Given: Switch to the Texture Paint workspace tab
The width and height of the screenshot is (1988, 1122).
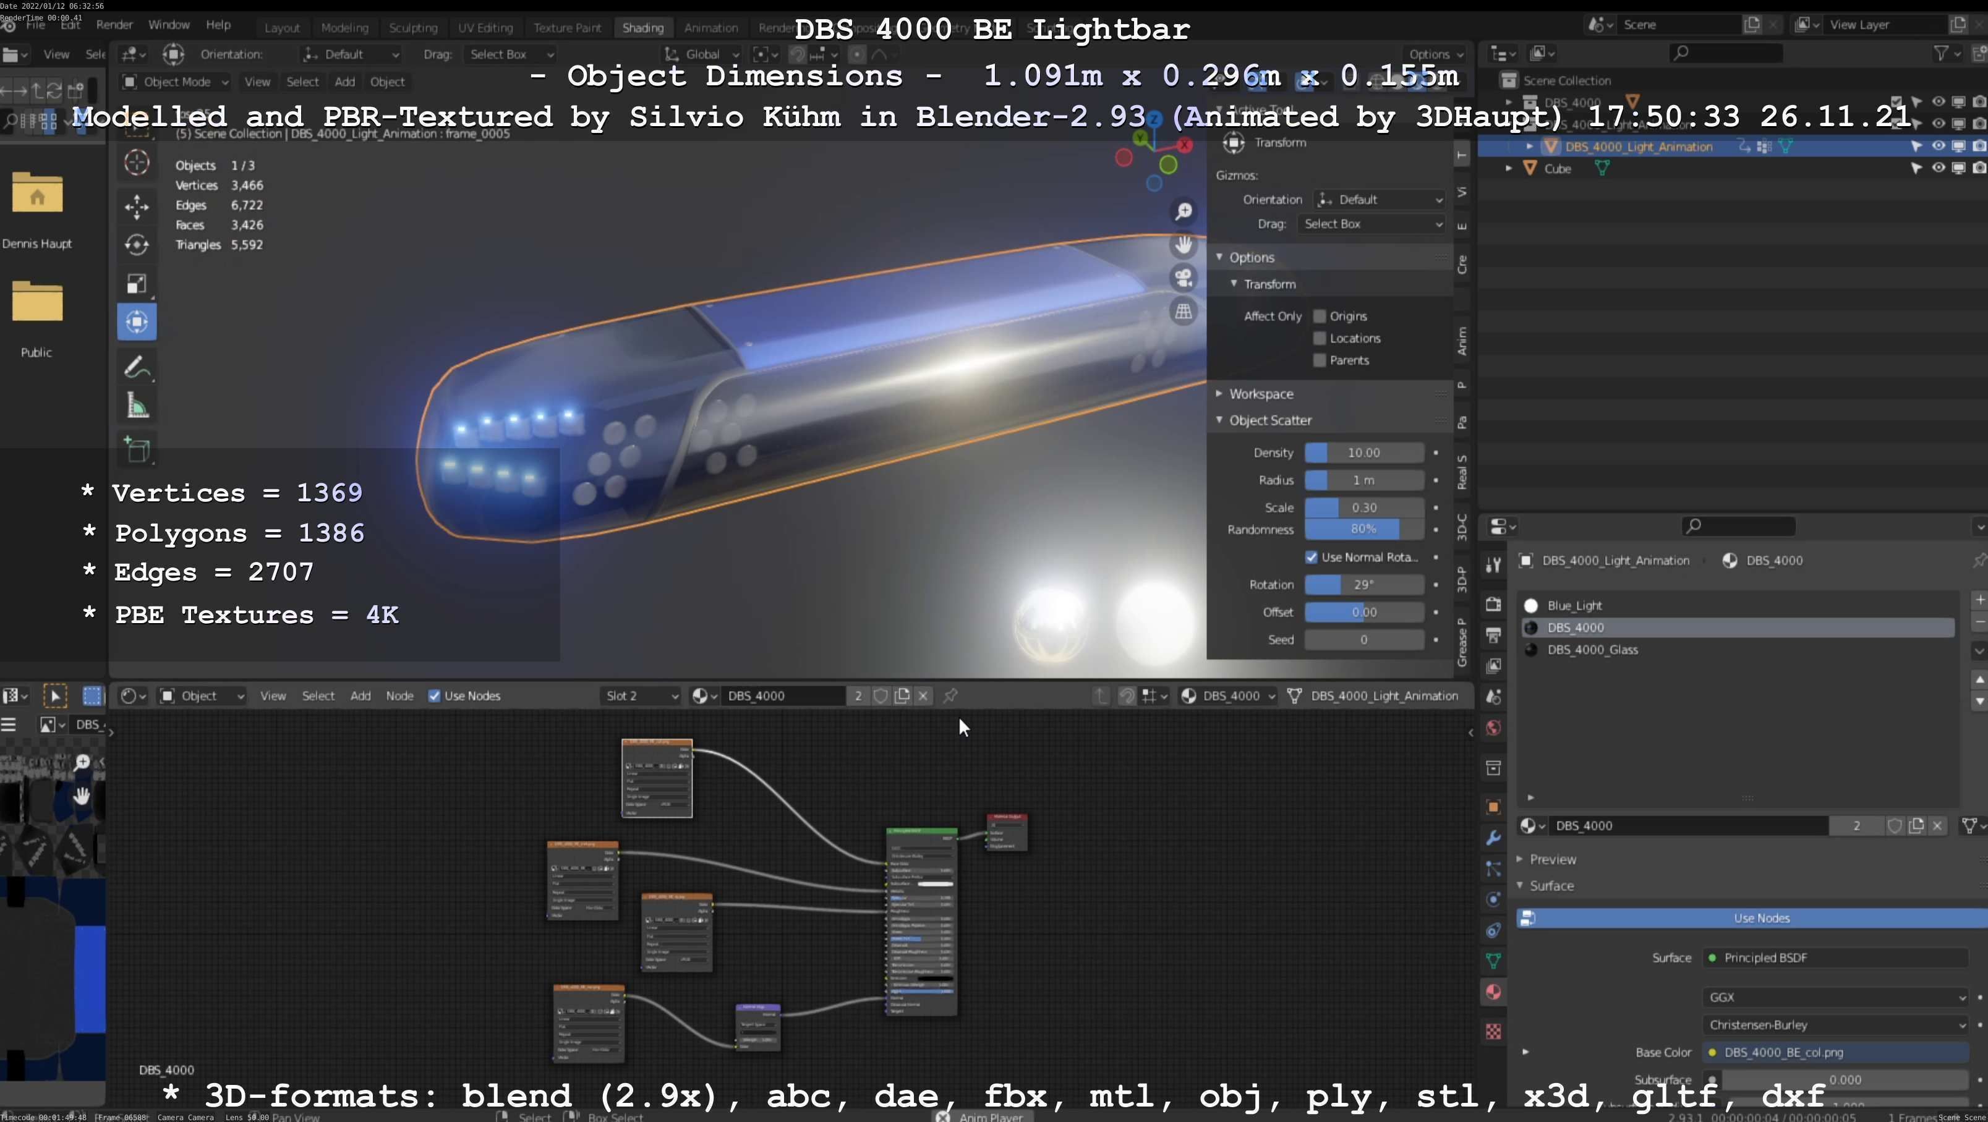Looking at the screenshot, I should (x=567, y=28).
